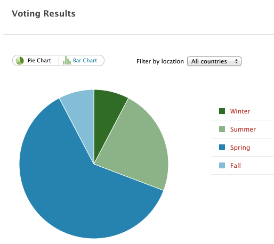Click the dropdown arrows on location filter
Viewport: 274px width, 244px height.
pyautogui.click(x=236, y=61)
